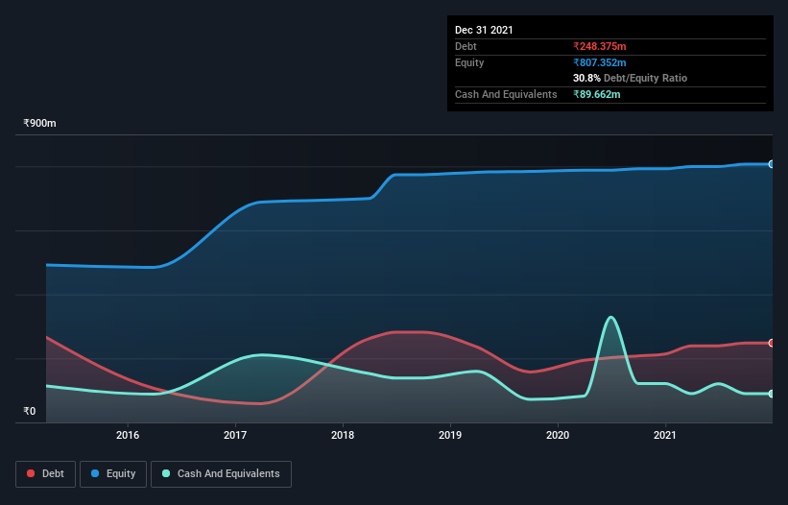Select the Debt end-point marker on chart

(x=772, y=343)
